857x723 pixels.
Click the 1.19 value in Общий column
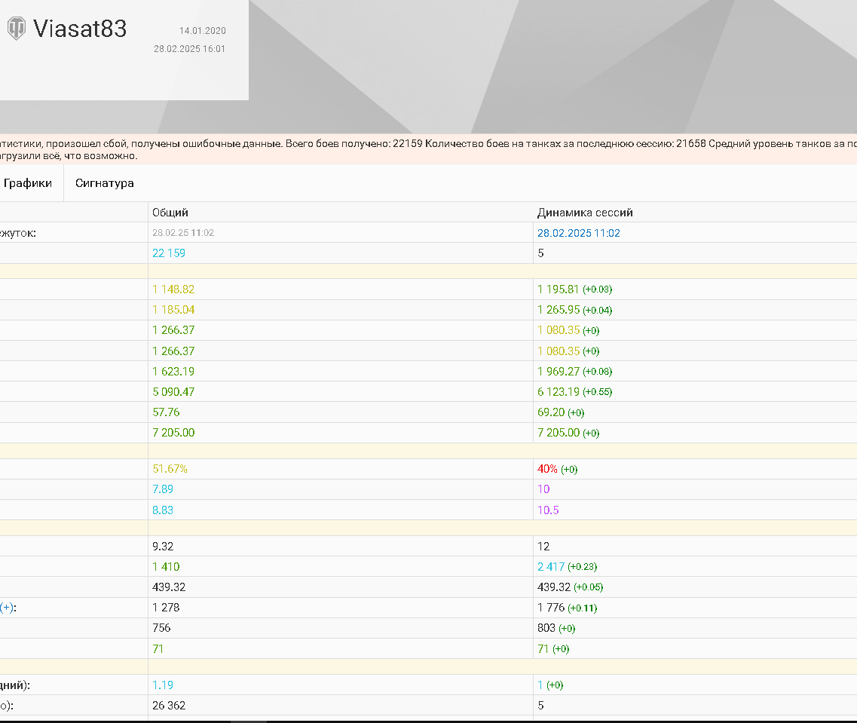coord(163,685)
